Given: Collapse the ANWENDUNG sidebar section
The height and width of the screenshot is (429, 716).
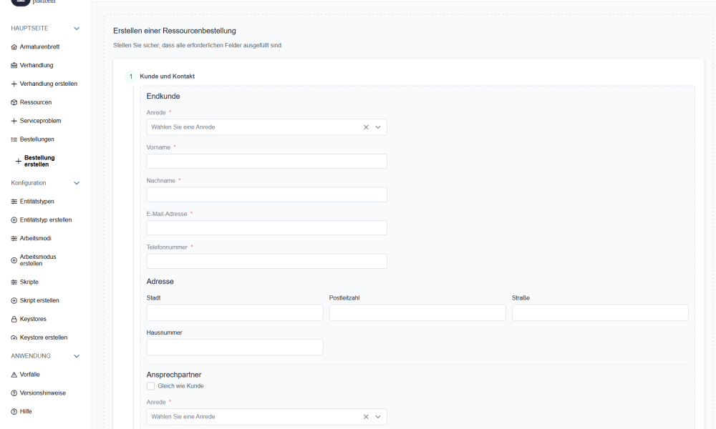Looking at the screenshot, I should pyautogui.click(x=77, y=356).
